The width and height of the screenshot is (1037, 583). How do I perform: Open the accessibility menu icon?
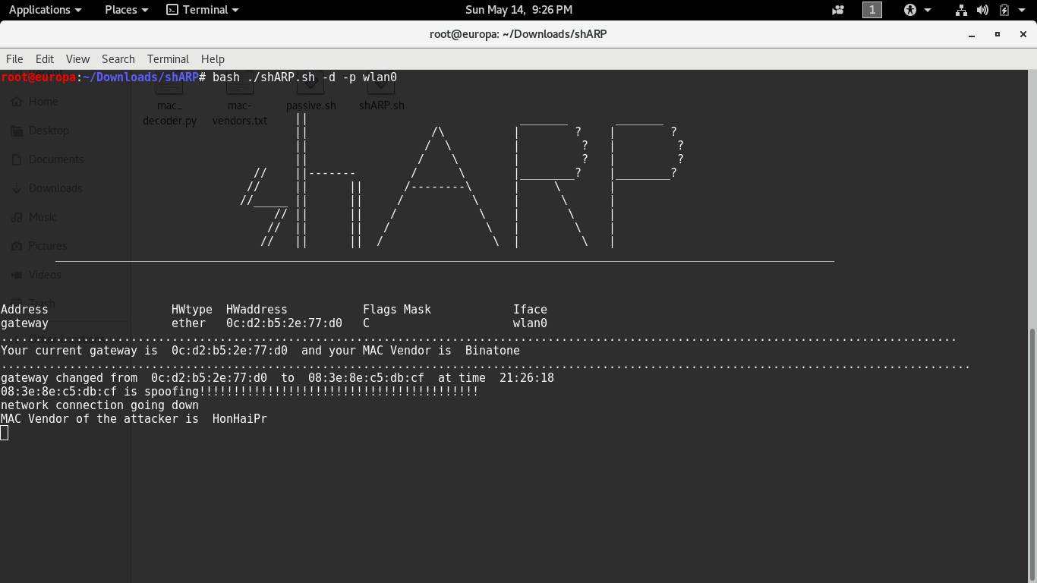point(910,10)
